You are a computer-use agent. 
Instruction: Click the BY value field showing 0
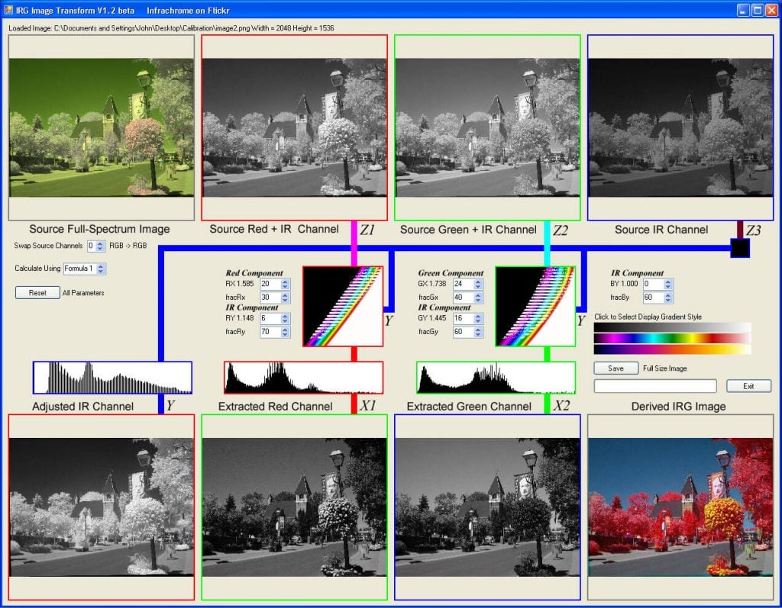653,284
